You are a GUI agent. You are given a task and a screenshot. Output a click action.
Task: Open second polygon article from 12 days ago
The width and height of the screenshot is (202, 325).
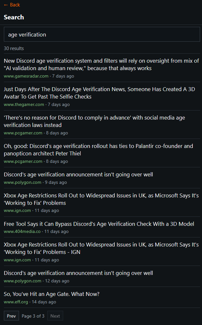(x=78, y=273)
